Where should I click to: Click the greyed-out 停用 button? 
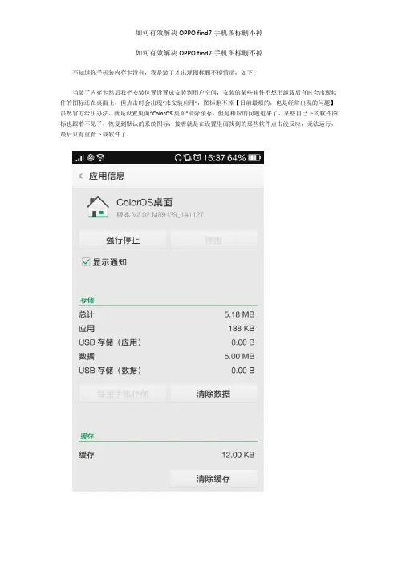pos(213,240)
